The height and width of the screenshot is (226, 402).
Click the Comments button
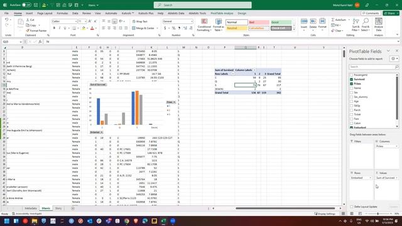click(371, 13)
